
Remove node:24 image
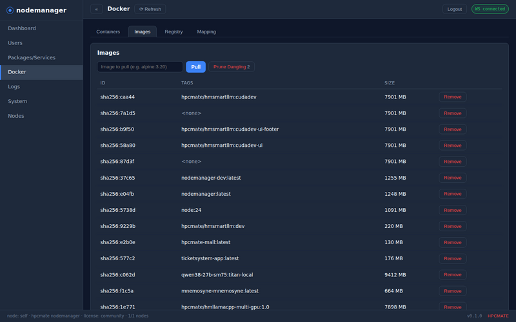click(453, 210)
